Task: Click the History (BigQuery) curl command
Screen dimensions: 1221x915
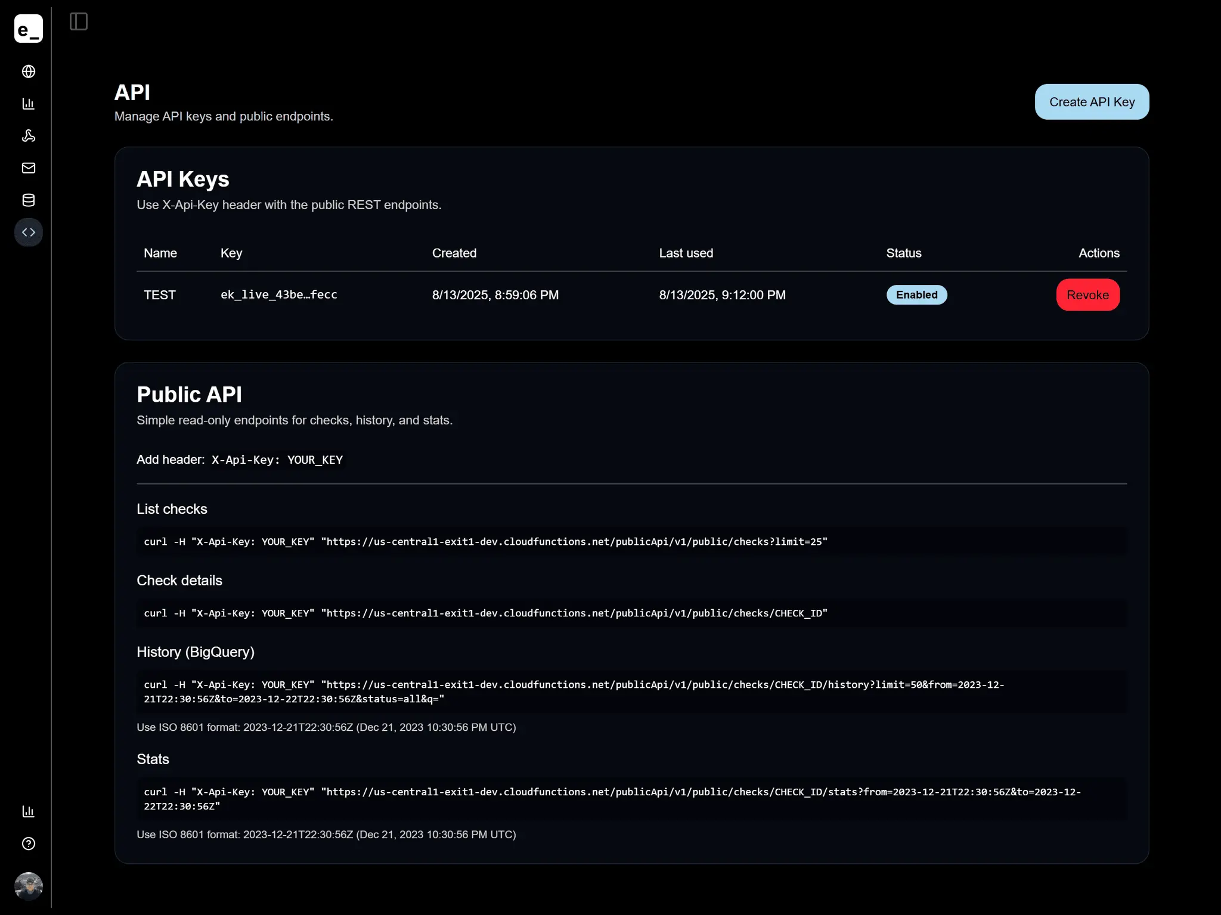Action: (631, 692)
